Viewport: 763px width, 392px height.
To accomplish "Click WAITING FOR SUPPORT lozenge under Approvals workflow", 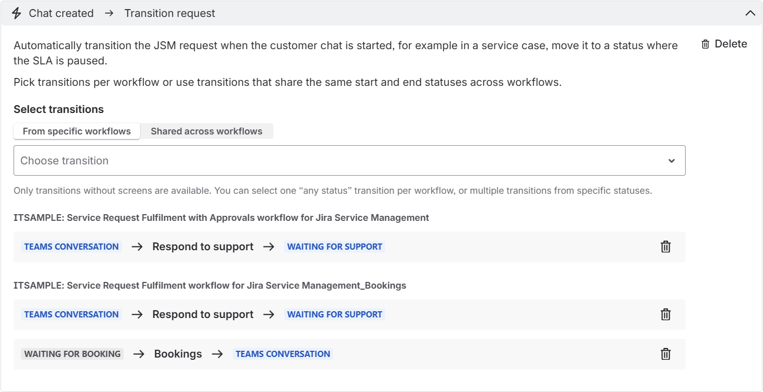I will 334,246.
